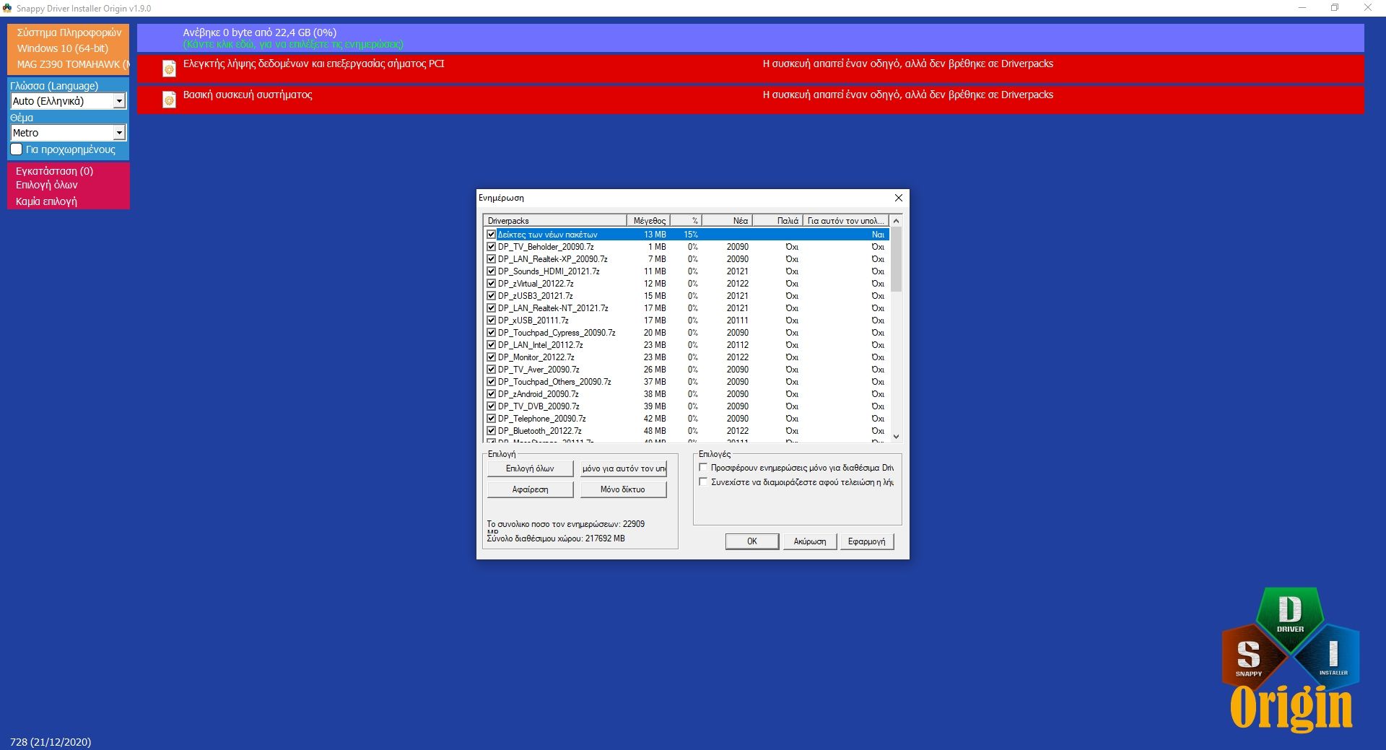Screen dimensions: 1386x750
Task: Select 'Καμία επιλογή' in left sidebar
Action: pos(46,201)
